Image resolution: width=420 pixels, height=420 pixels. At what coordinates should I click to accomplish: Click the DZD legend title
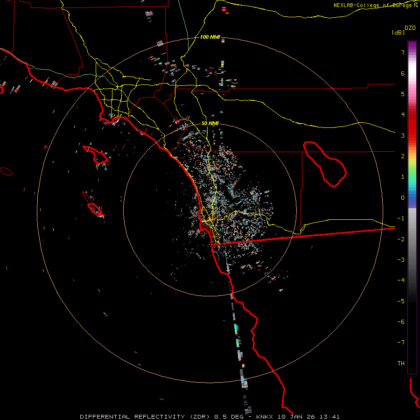pos(410,28)
